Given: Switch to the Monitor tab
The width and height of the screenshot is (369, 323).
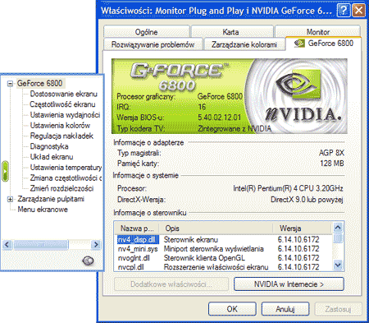Looking at the screenshot, I should 318,31.
